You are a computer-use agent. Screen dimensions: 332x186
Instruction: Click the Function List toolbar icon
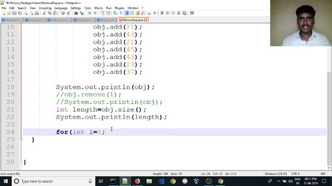[x=143, y=13]
